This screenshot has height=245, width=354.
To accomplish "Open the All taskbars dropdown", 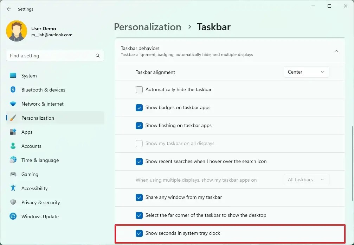I will point(306,180).
